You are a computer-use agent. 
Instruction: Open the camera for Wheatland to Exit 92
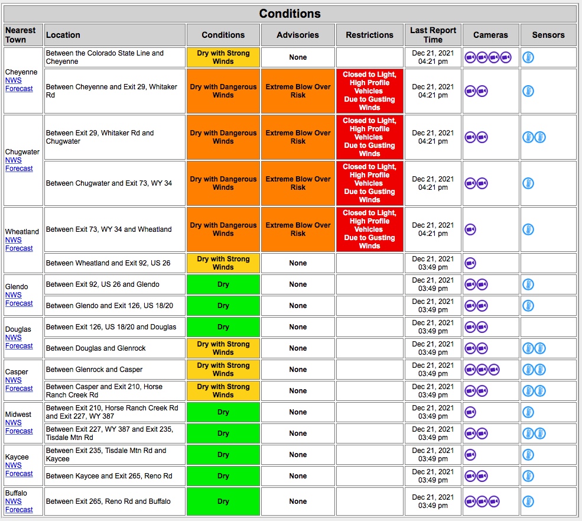click(x=470, y=263)
